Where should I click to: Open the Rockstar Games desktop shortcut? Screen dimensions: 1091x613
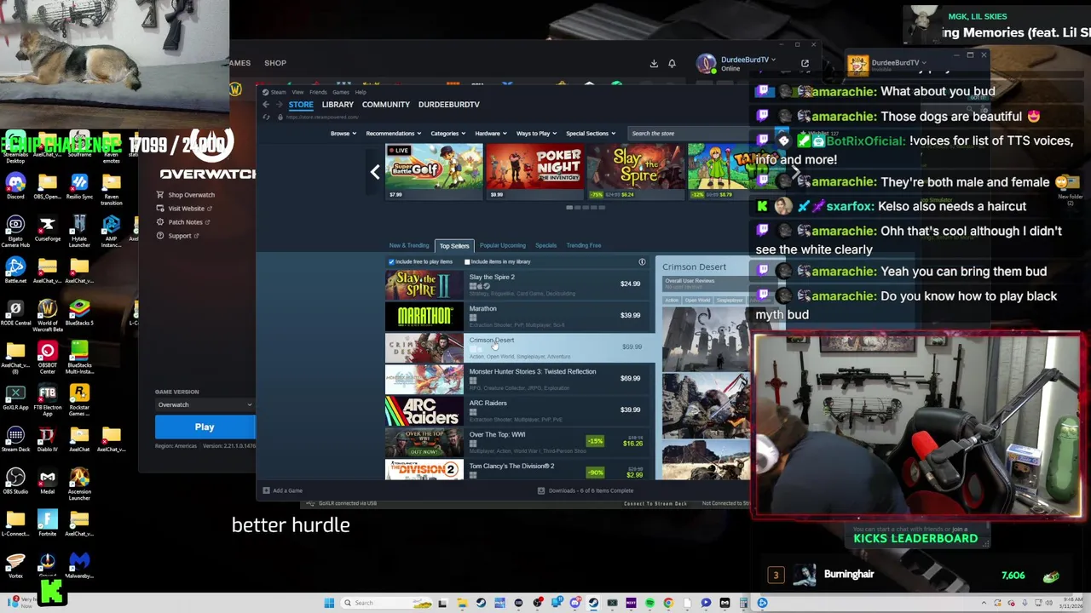coord(79,399)
